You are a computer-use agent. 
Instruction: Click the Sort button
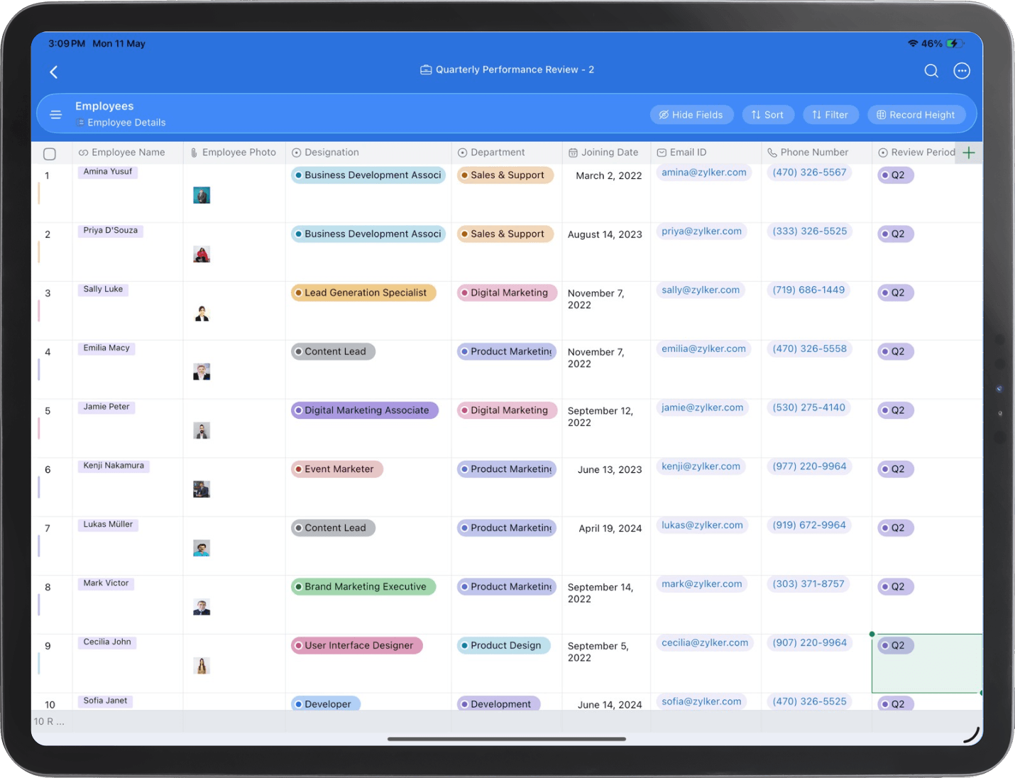coord(768,115)
